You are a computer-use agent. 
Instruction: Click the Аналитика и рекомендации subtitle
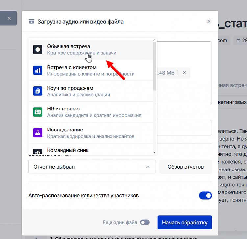(x=79, y=95)
